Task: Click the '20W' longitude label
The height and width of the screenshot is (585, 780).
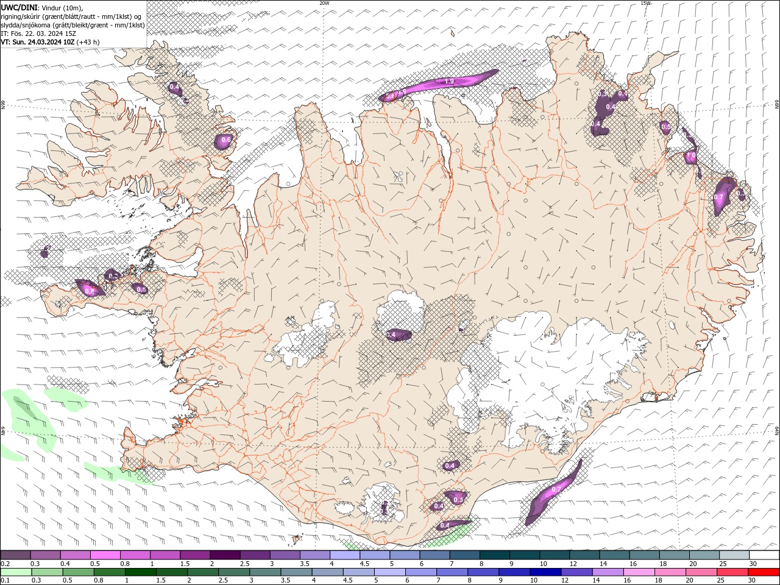Action: [x=324, y=3]
